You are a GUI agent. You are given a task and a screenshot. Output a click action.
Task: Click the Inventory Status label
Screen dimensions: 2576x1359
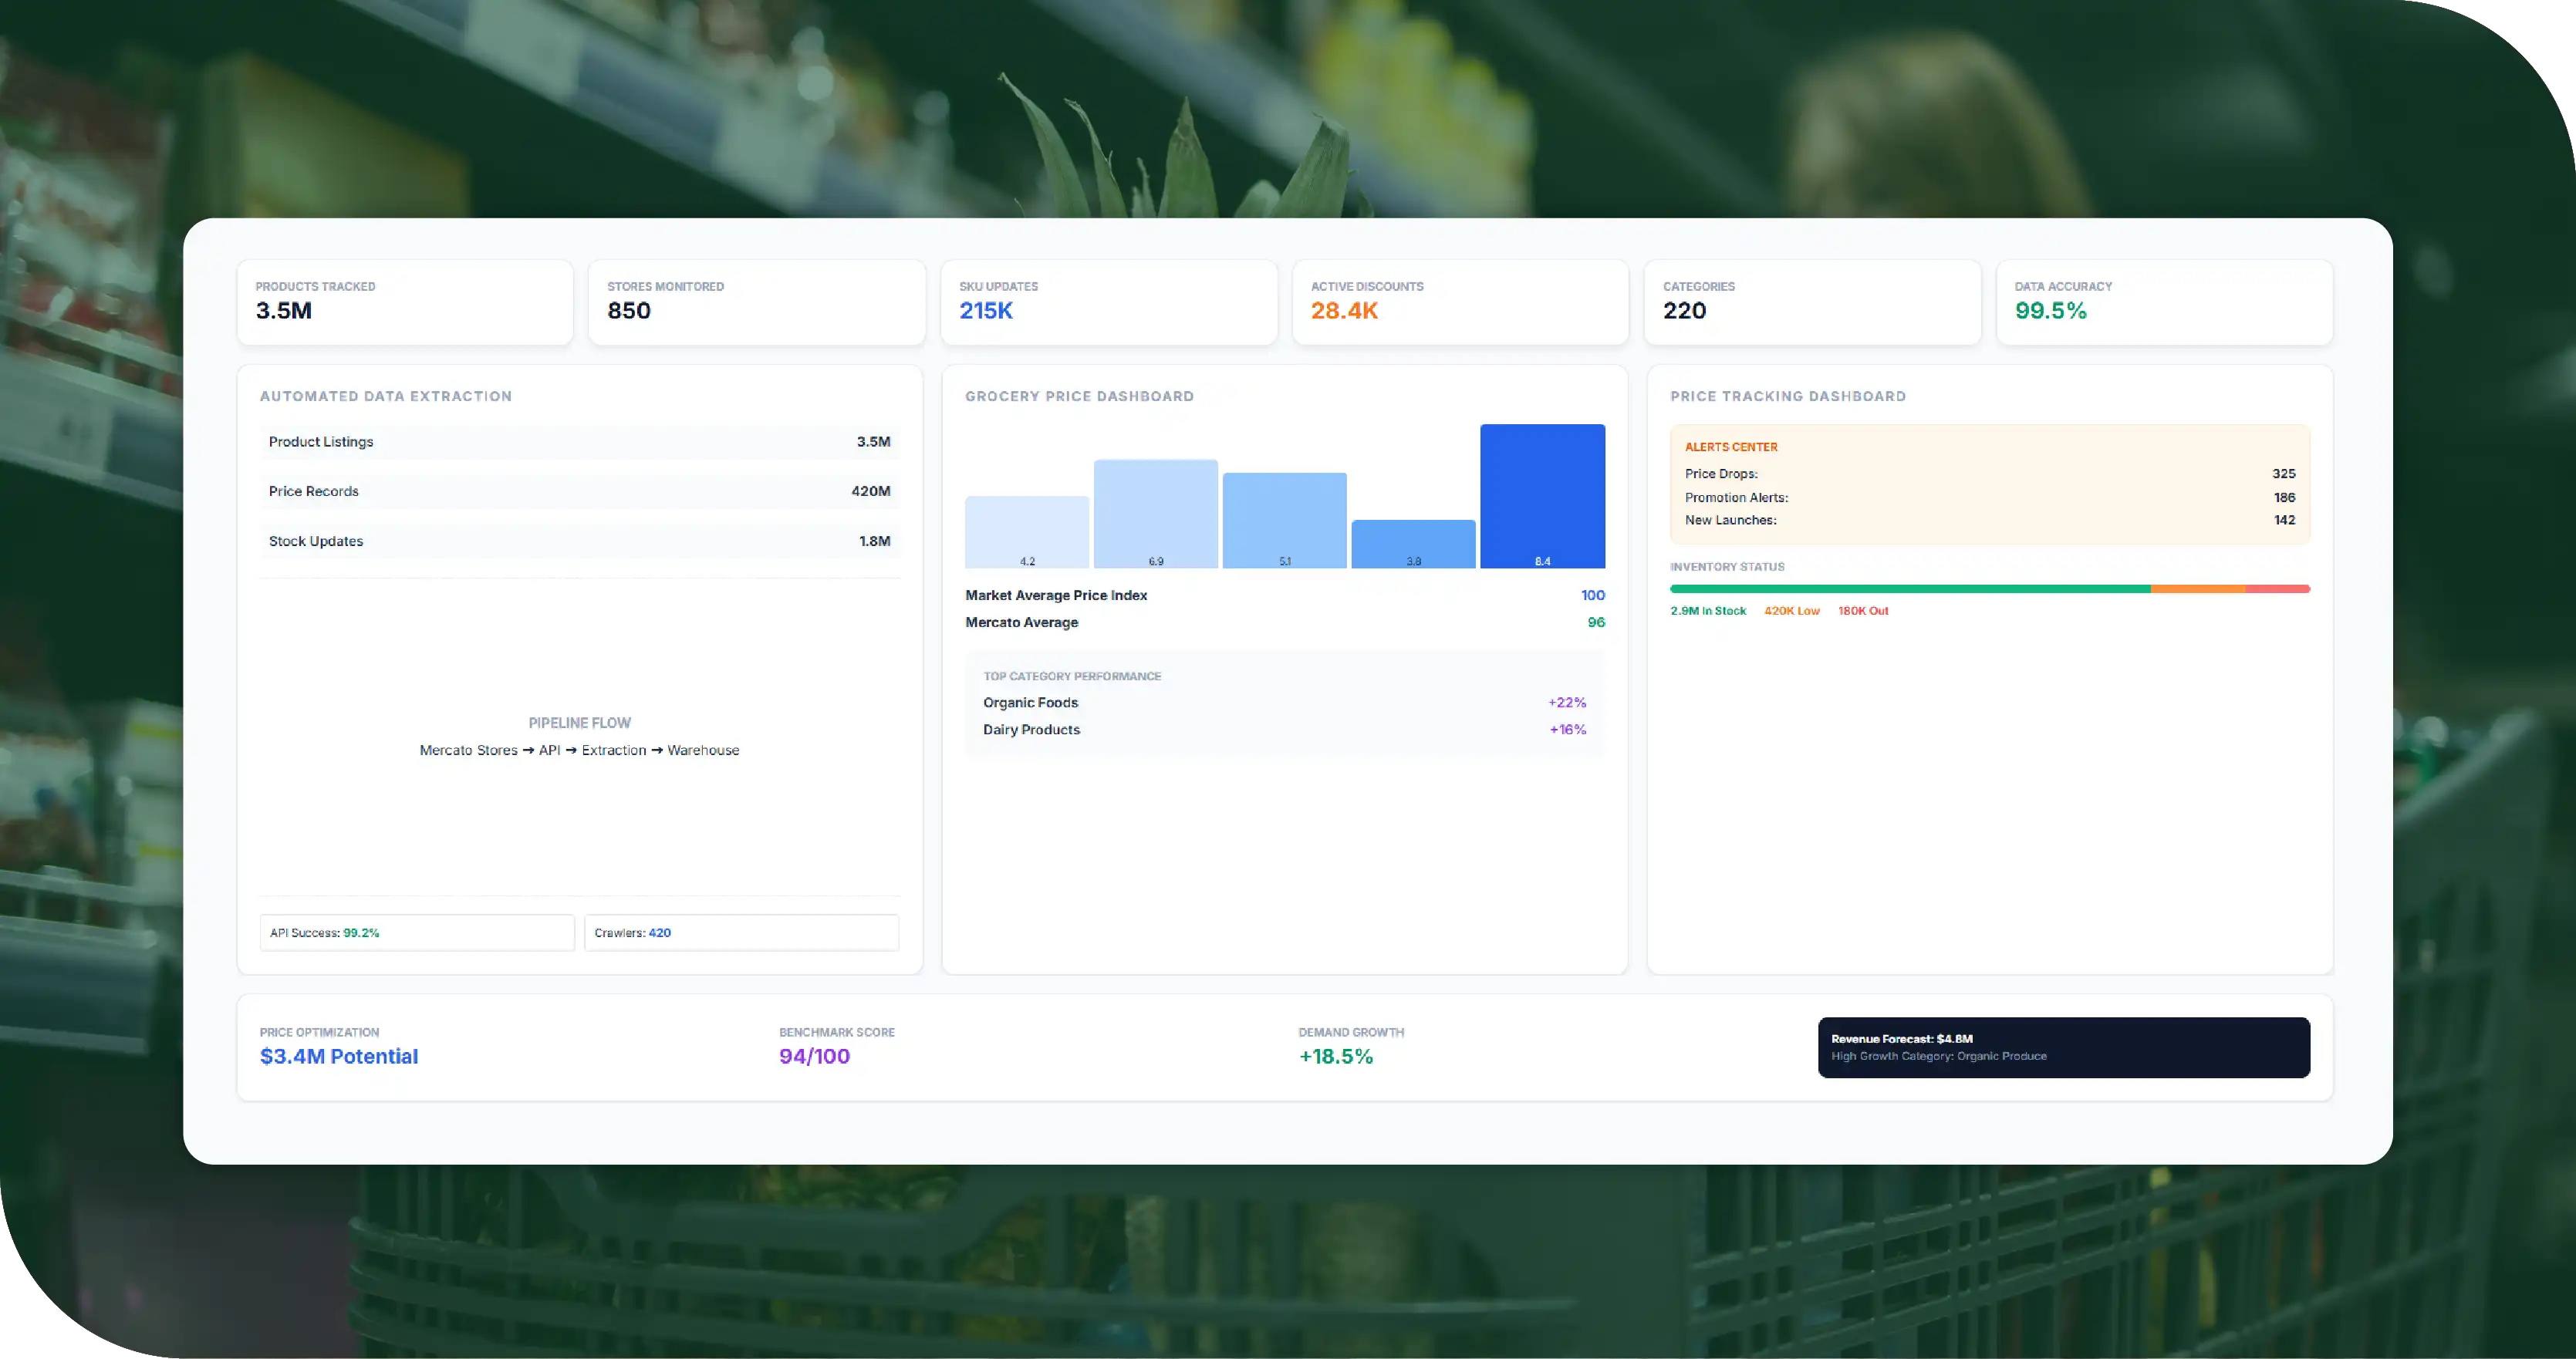point(1727,567)
